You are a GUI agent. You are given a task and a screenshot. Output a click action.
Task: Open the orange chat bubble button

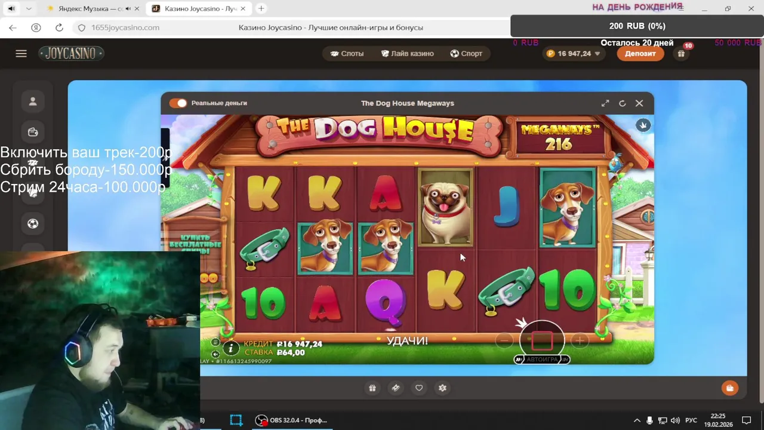click(x=729, y=388)
